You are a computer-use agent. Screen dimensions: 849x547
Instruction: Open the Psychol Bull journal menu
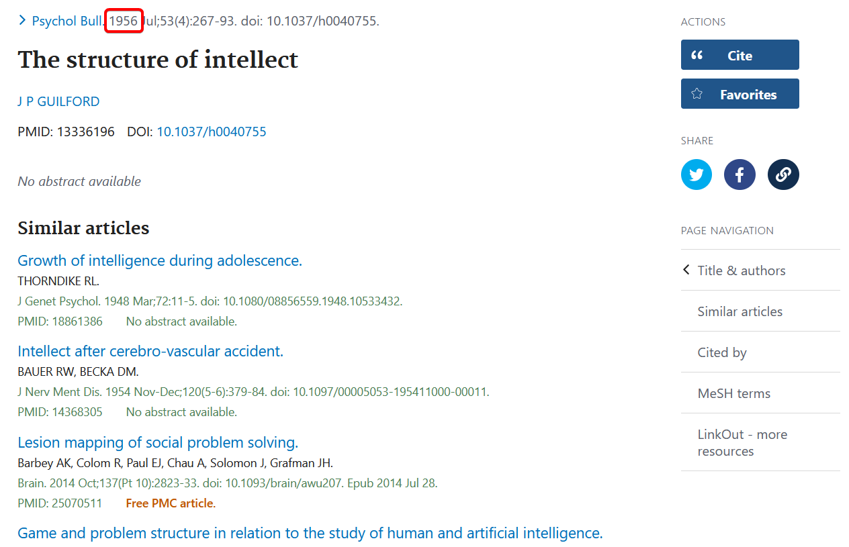coord(66,21)
